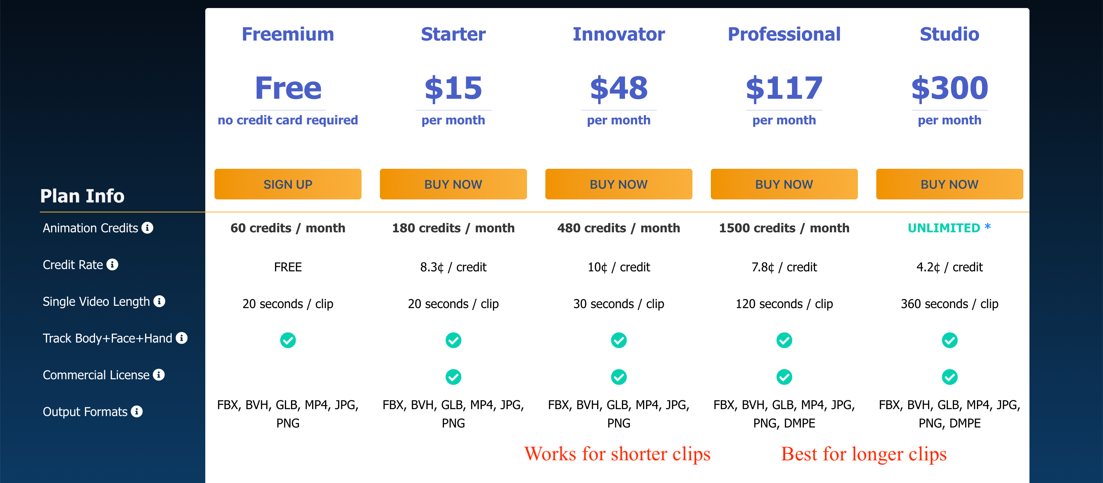Click BUY NOW under Innovator plan
Image resolution: width=1103 pixels, height=483 pixels.
619,184
